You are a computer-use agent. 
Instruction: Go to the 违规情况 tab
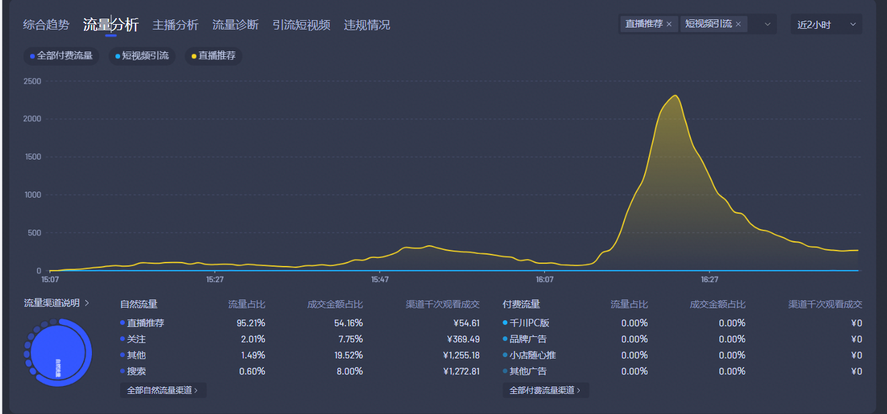[x=366, y=25]
